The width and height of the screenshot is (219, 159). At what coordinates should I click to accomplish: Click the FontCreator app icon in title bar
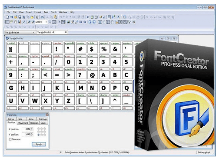tap(6, 7)
